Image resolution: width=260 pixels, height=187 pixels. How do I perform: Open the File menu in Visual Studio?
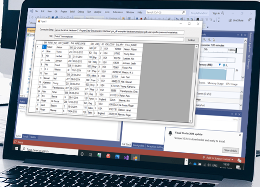(36, 11)
